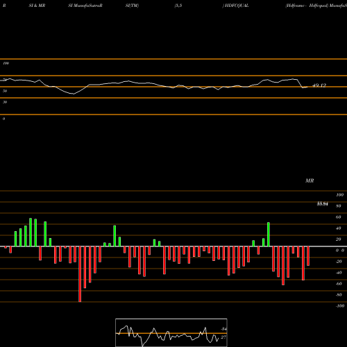
Task: Click the '80' label on MR right axis
Action: [339, 206]
